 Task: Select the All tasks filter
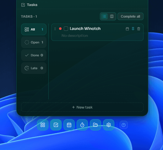tap(34, 30)
